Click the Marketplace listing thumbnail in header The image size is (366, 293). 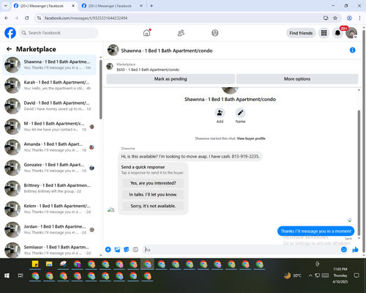point(110,67)
